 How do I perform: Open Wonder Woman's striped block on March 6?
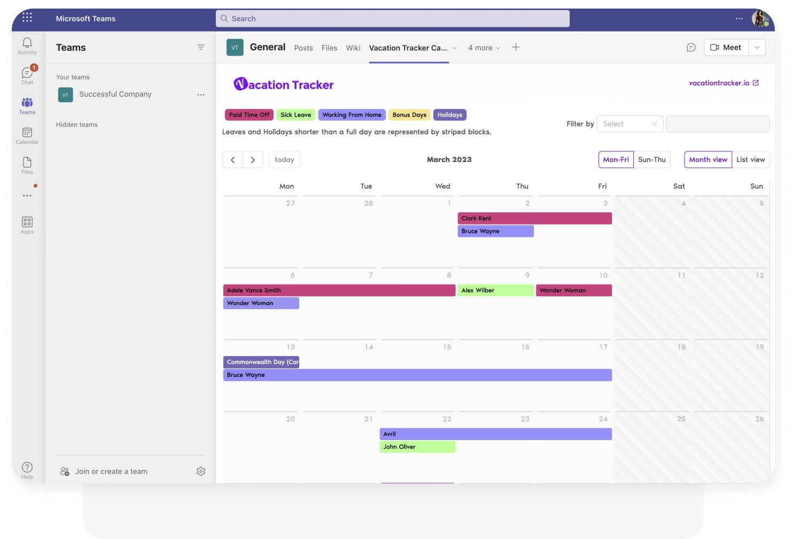(261, 303)
